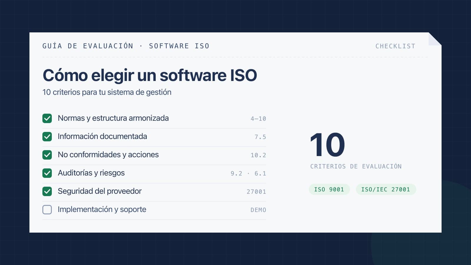Select the subtitle 10 criterios para tu sistema de gestión
This screenshot has height=265, width=471.
click(x=107, y=92)
